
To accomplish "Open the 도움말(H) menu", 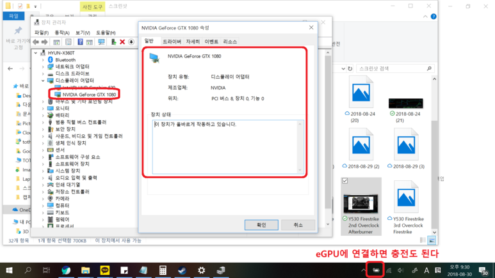I will click(x=106, y=33).
